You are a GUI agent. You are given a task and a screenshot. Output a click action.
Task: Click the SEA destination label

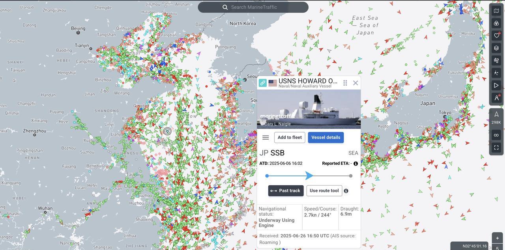pyautogui.click(x=353, y=153)
